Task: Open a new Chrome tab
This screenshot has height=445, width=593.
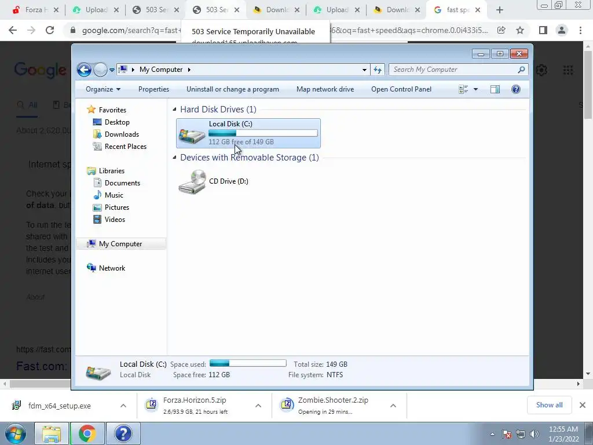Action: [x=500, y=10]
